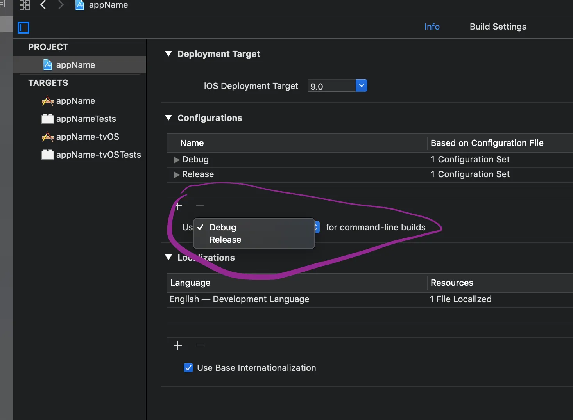Image resolution: width=573 pixels, height=420 pixels.
Task: Select the appName project file icon
Action: (48, 65)
